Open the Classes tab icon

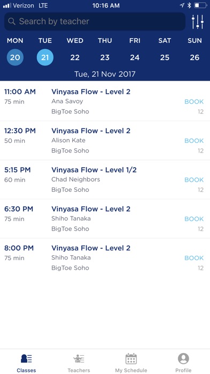coord(26,358)
